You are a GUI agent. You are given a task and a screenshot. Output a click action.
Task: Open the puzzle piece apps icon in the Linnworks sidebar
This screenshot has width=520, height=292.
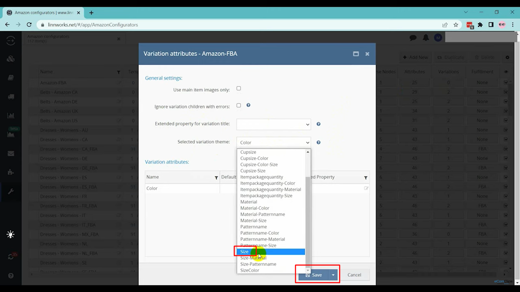pyautogui.click(x=11, y=172)
